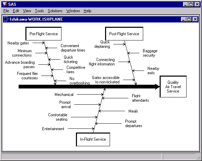Select the Quality Air Travel Service box
The height and width of the screenshot is (161, 202).
173,86
